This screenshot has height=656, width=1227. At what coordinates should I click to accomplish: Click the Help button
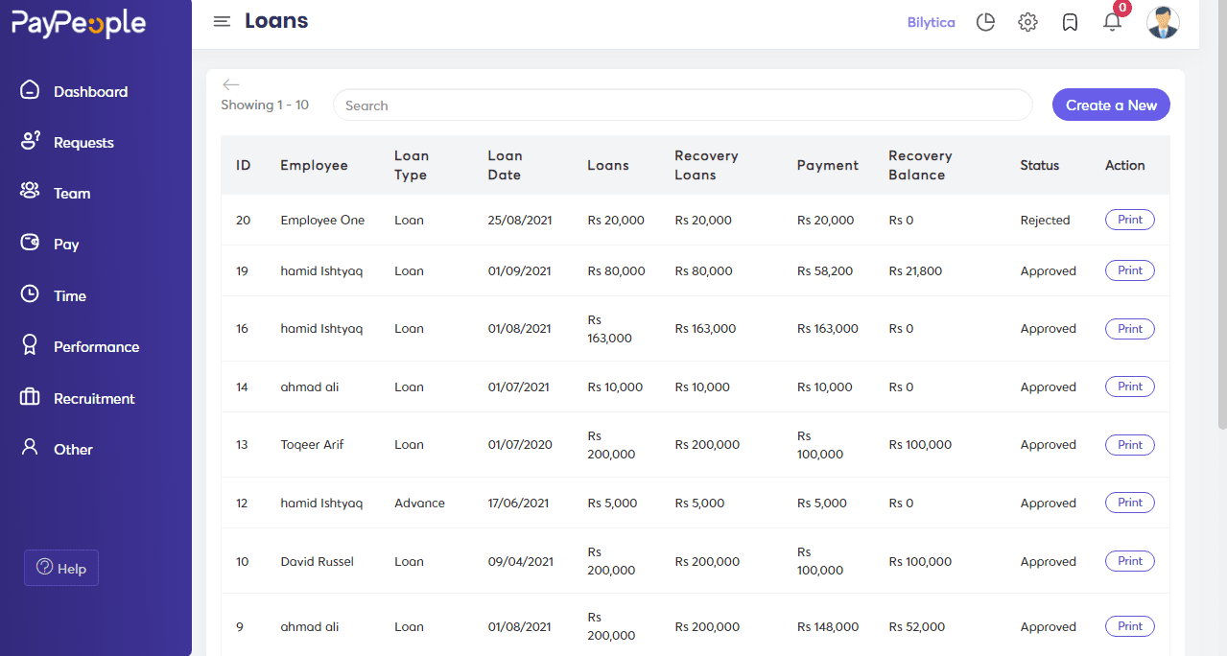pos(61,568)
